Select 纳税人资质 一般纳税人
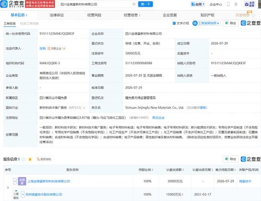 pyautogui.click(x=219, y=76)
